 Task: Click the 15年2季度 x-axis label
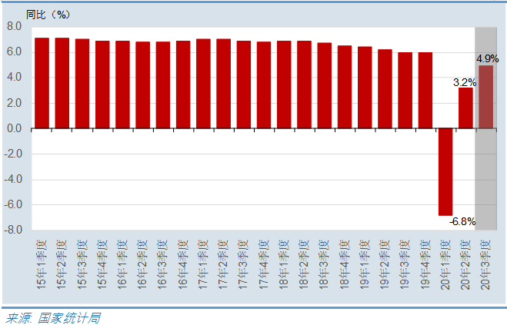(x=62, y=264)
